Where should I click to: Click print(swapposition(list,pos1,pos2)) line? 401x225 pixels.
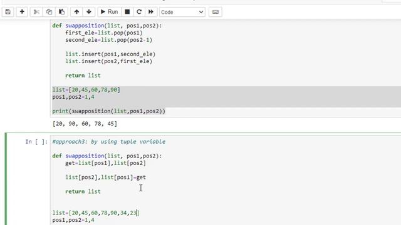click(108, 111)
